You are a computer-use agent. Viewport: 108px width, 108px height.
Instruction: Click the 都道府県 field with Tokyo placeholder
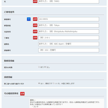click(69, 25)
